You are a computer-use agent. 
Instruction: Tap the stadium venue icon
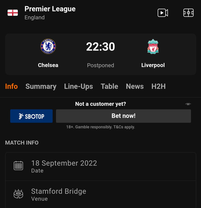(x=18, y=194)
